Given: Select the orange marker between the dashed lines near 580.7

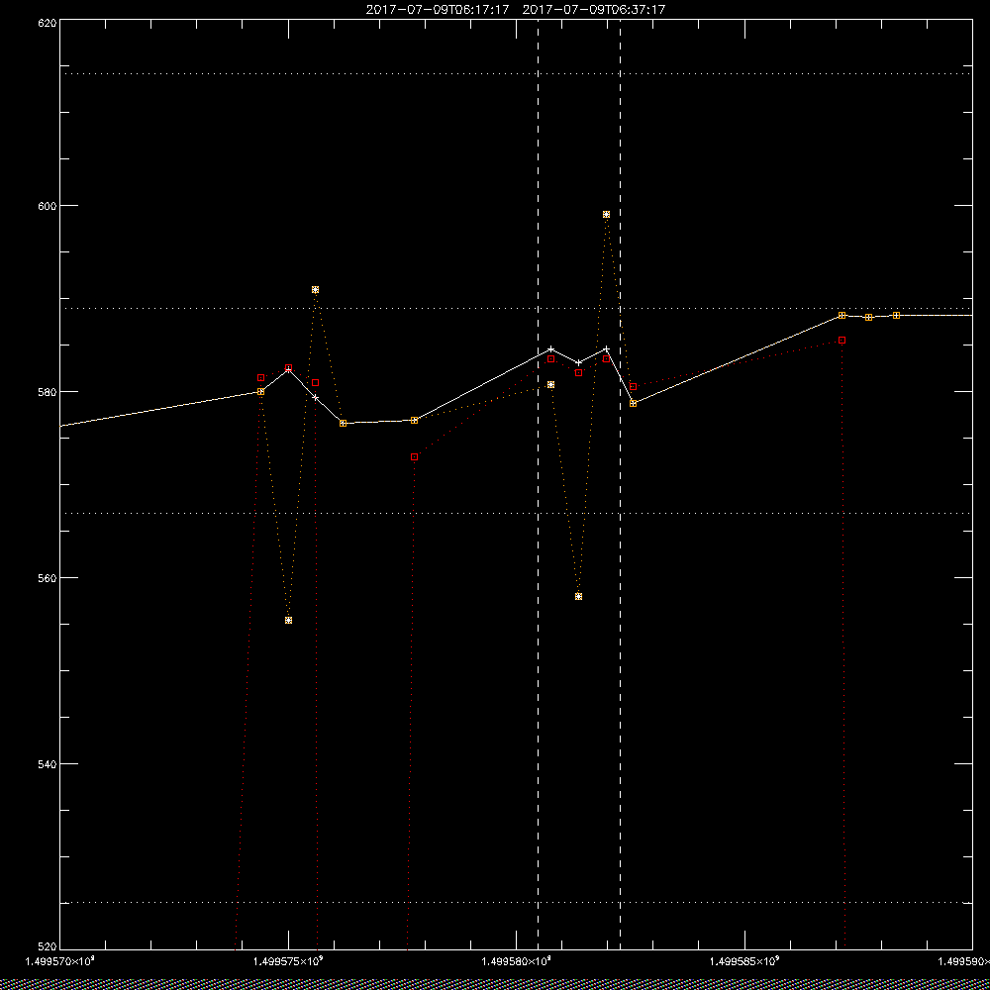Looking at the screenshot, I should [x=550, y=384].
